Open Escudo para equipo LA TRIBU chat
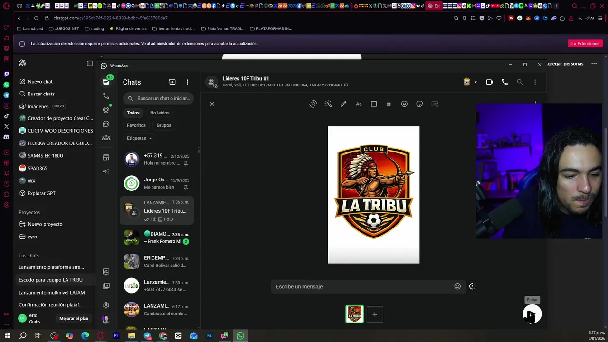Screen dimensions: 608x342 pyautogui.click(x=50, y=280)
